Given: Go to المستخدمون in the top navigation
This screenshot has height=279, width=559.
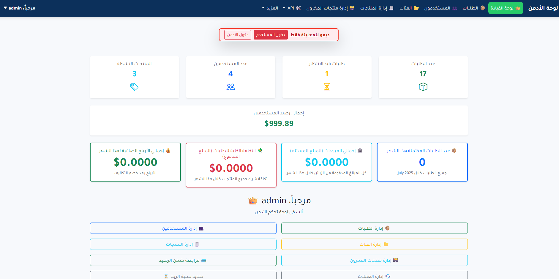Looking at the screenshot, I should (440, 8).
